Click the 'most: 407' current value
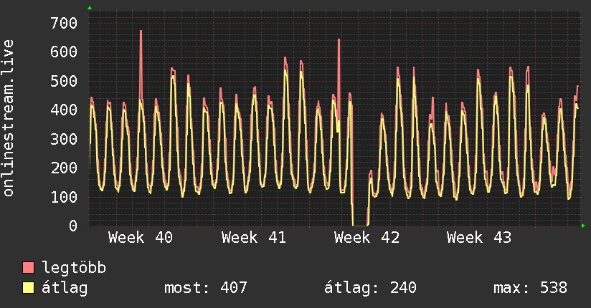The image size is (591, 308). [x=206, y=288]
